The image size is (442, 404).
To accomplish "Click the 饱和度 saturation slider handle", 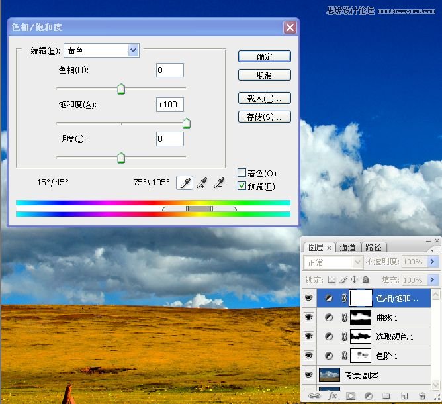I will 187,123.
